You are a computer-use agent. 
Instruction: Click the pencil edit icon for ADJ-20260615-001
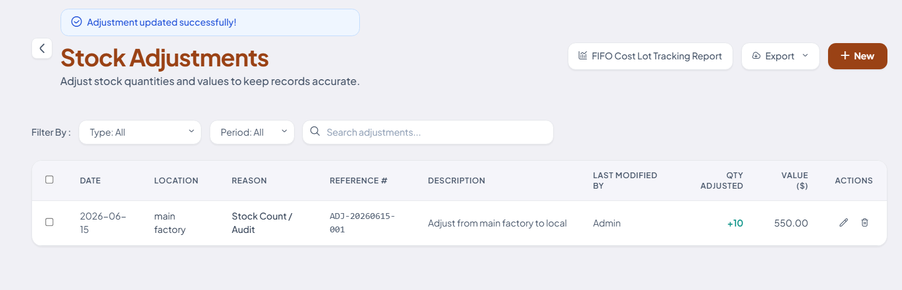843,222
